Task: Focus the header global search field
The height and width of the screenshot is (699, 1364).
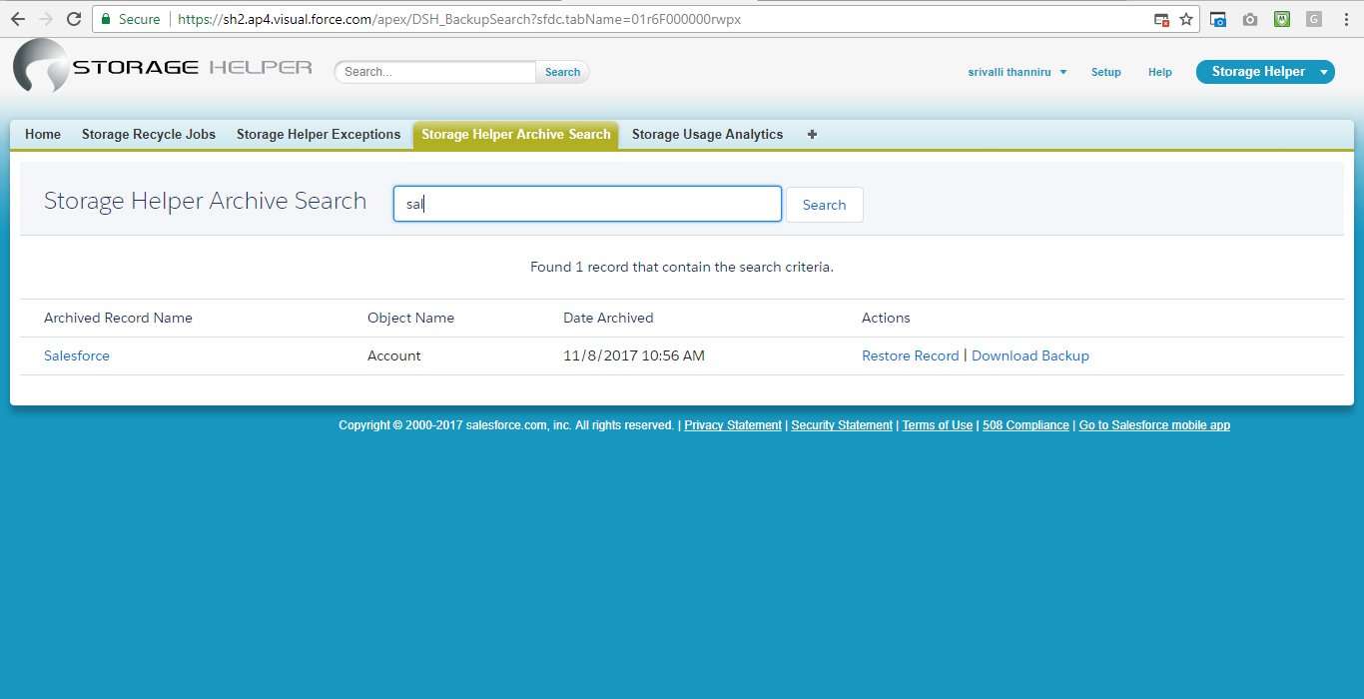Action: [437, 72]
